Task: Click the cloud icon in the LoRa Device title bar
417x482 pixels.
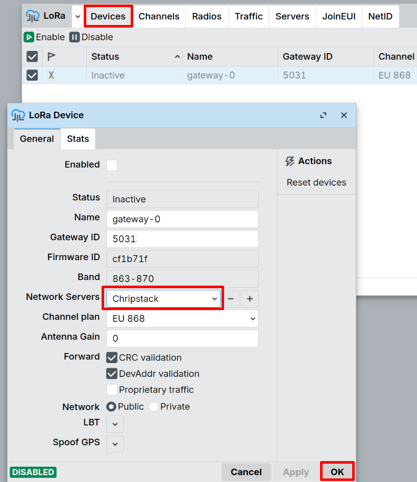Action: click(16, 115)
